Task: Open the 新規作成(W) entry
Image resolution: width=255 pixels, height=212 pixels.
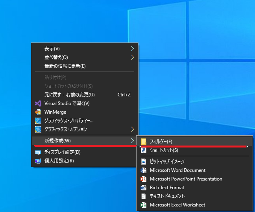Action: point(85,141)
